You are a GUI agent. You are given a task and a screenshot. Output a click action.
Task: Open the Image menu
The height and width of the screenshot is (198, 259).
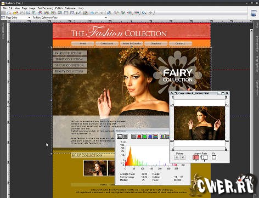32,8
